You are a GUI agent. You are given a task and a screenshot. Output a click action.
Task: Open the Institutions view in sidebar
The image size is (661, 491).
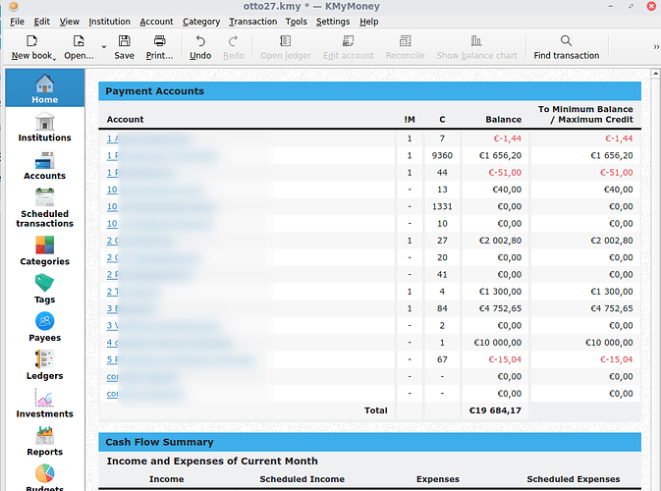(x=44, y=128)
